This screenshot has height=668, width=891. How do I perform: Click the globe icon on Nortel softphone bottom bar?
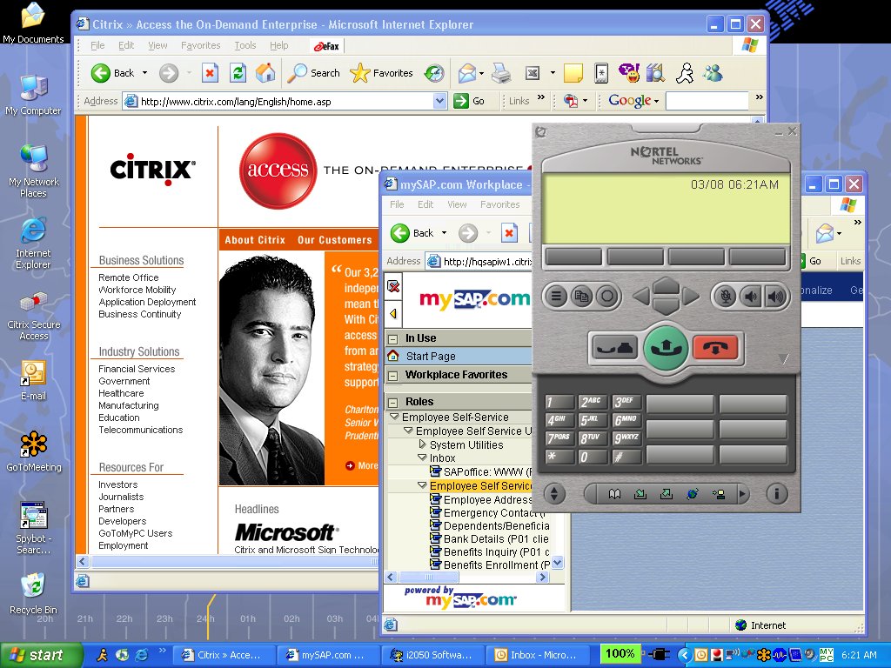[x=692, y=494]
